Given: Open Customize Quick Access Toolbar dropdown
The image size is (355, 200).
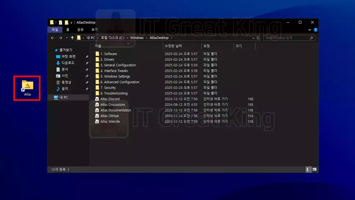Looking at the screenshot, I should click(71, 22).
